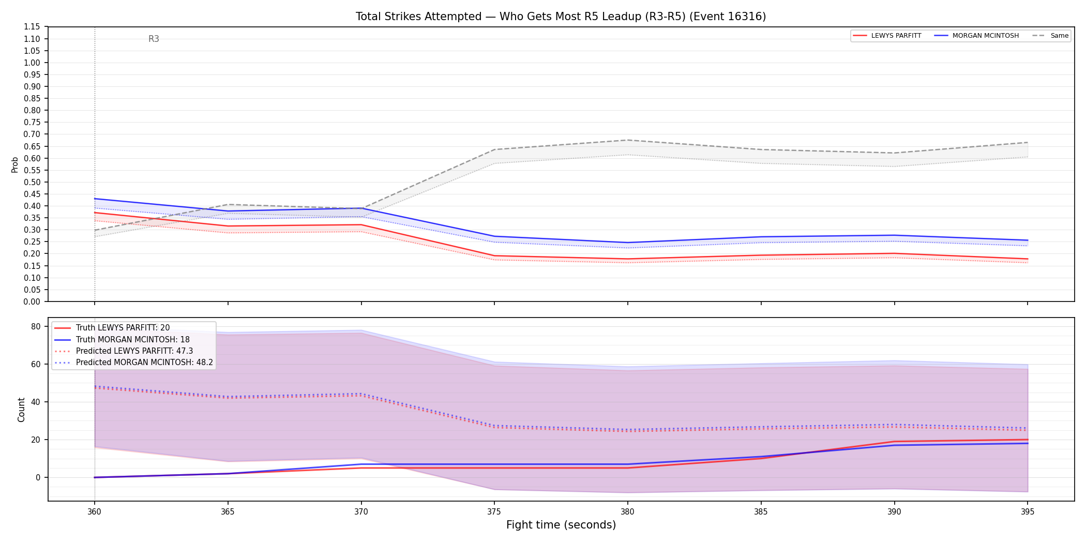Screen dimensions: 1086x543
Task: Click the 370 x-axis tick label
Action: tap(361, 511)
